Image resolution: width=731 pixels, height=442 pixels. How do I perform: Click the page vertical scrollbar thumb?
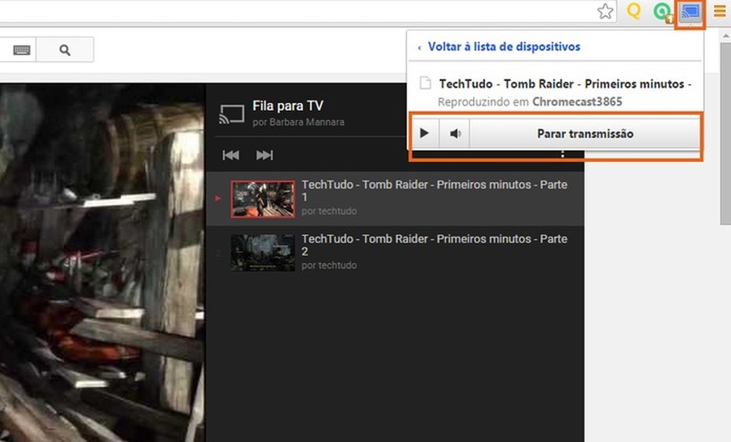[x=725, y=135]
